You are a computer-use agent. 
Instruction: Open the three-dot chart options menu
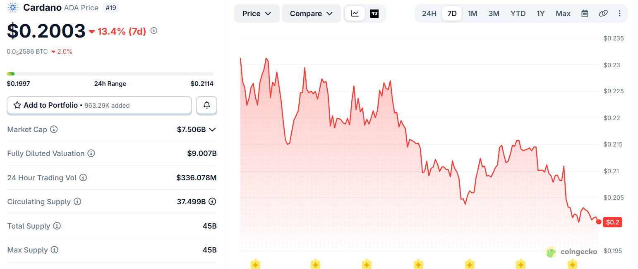tap(619, 14)
